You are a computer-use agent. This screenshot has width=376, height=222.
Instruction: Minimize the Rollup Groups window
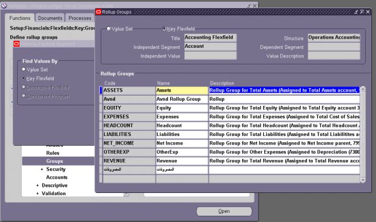[356, 12]
